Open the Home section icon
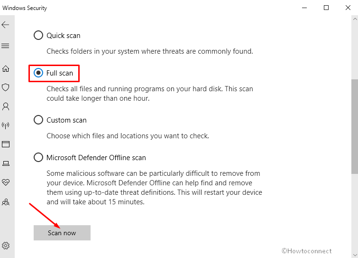 [x=6, y=68]
